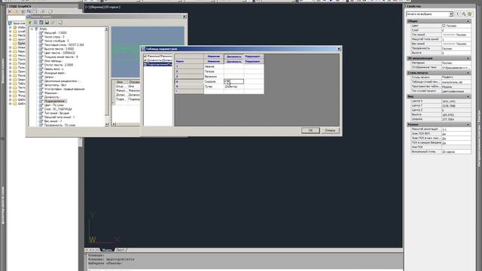Select the 'Число строк - 3' tree item
Viewport: 482px width, 271px height.
click(54, 37)
